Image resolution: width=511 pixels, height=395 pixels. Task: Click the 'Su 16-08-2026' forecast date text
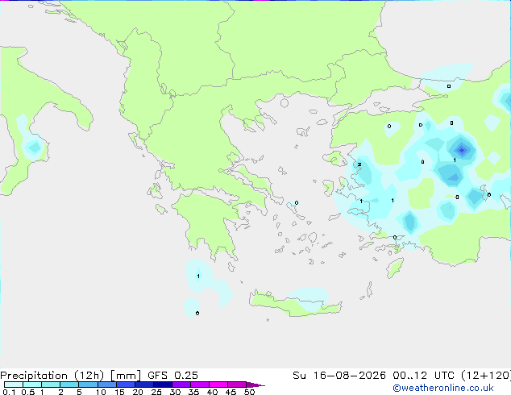pos(339,376)
